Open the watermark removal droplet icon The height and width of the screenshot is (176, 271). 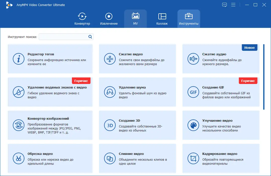click(x=19, y=92)
